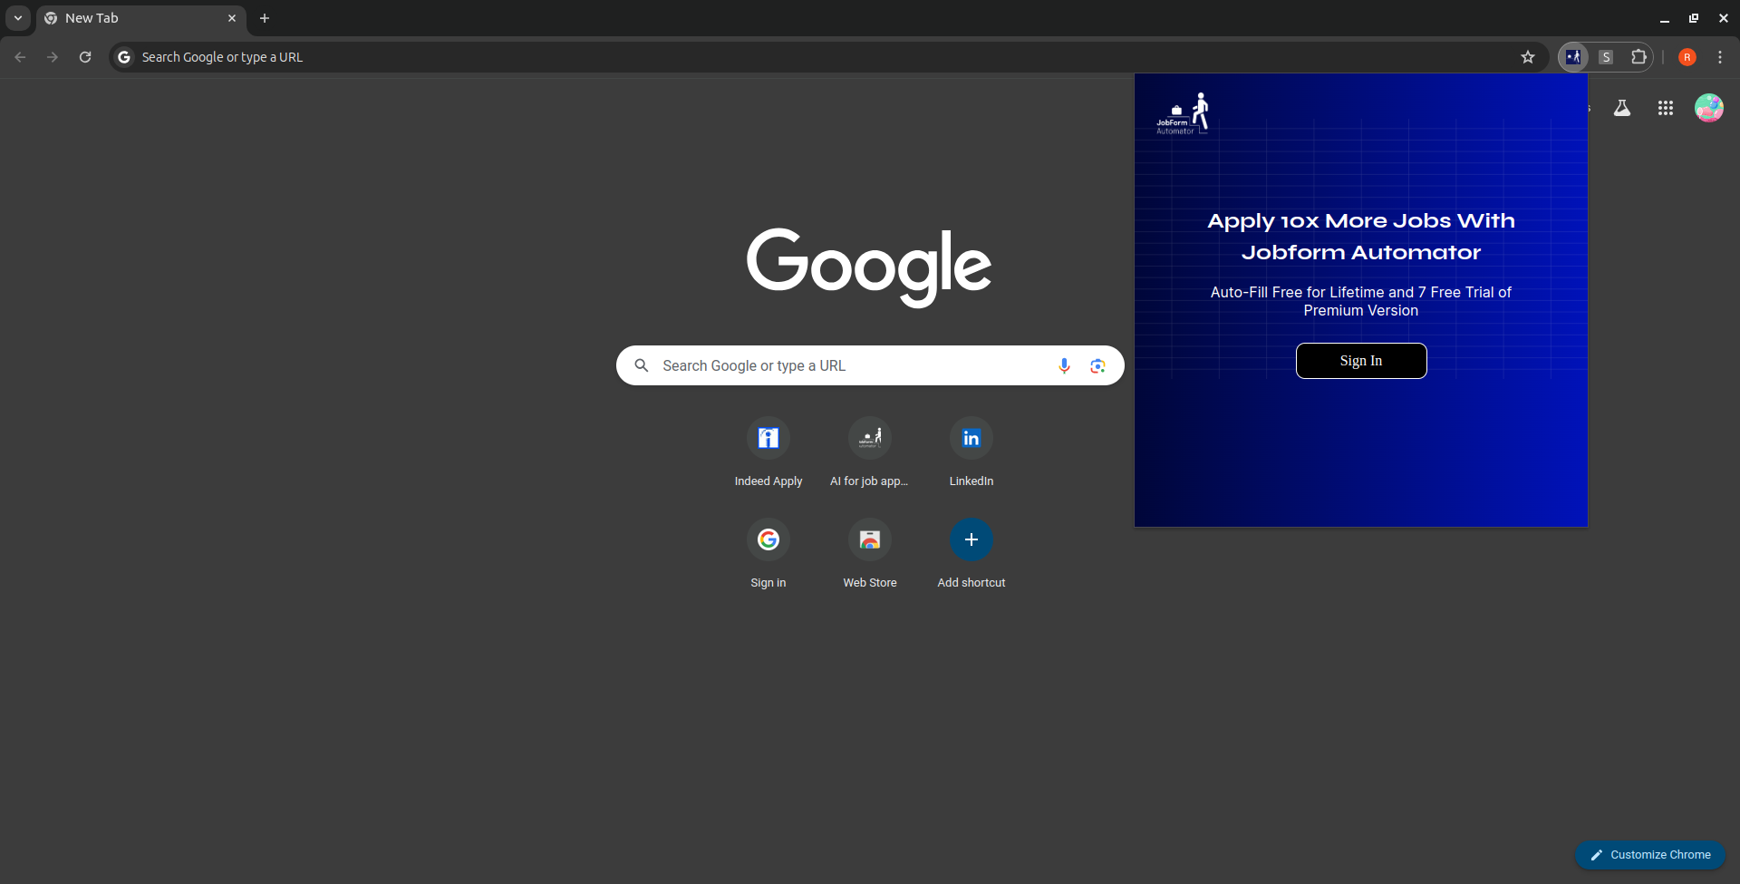Open Search Labs flask icon
The width and height of the screenshot is (1740, 884).
tap(1622, 108)
